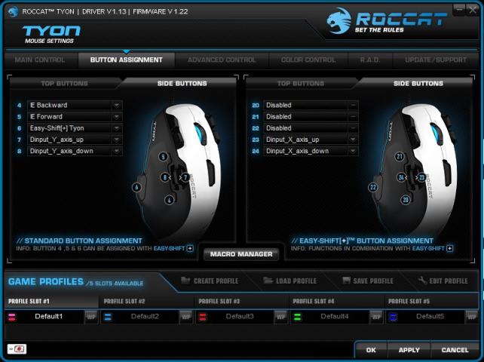Click button marker 8 on left mouse image
The width and height of the screenshot is (484, 362).
[165, 177]
